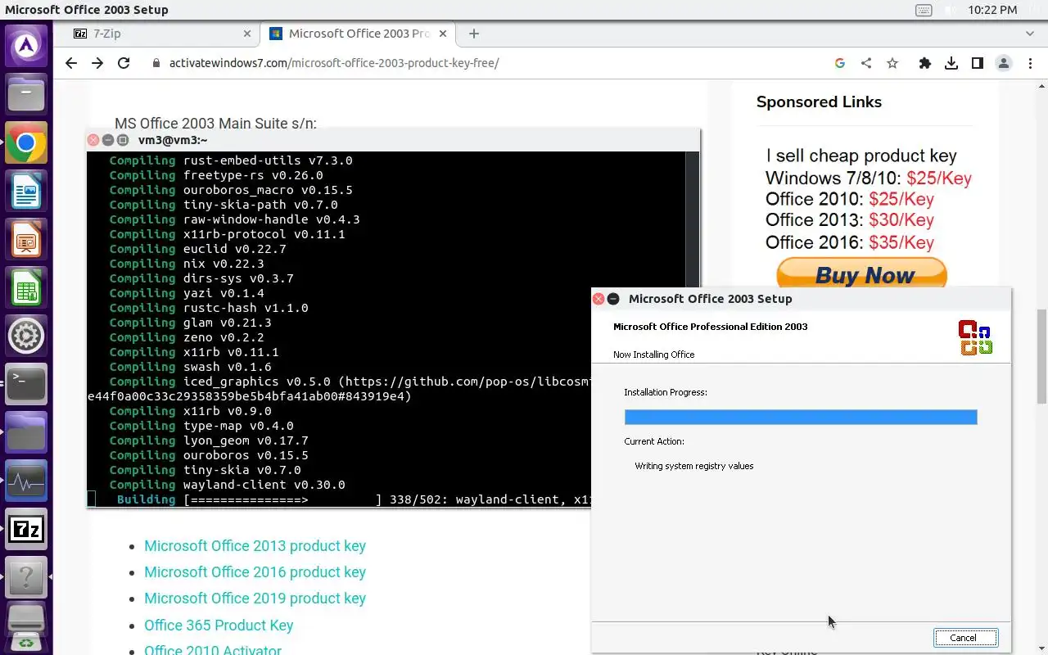Click the "Office 2016: $35/Key" ad text

point(850,242)
